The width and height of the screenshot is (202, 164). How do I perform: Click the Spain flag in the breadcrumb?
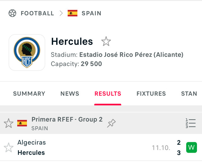tap(72, 13)
